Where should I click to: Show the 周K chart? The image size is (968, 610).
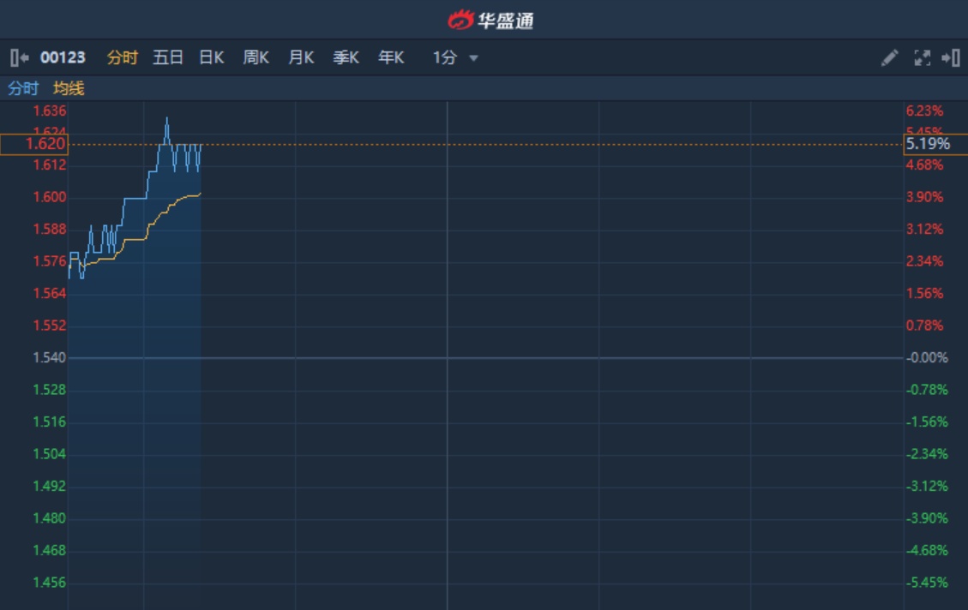tap(256, 58)
